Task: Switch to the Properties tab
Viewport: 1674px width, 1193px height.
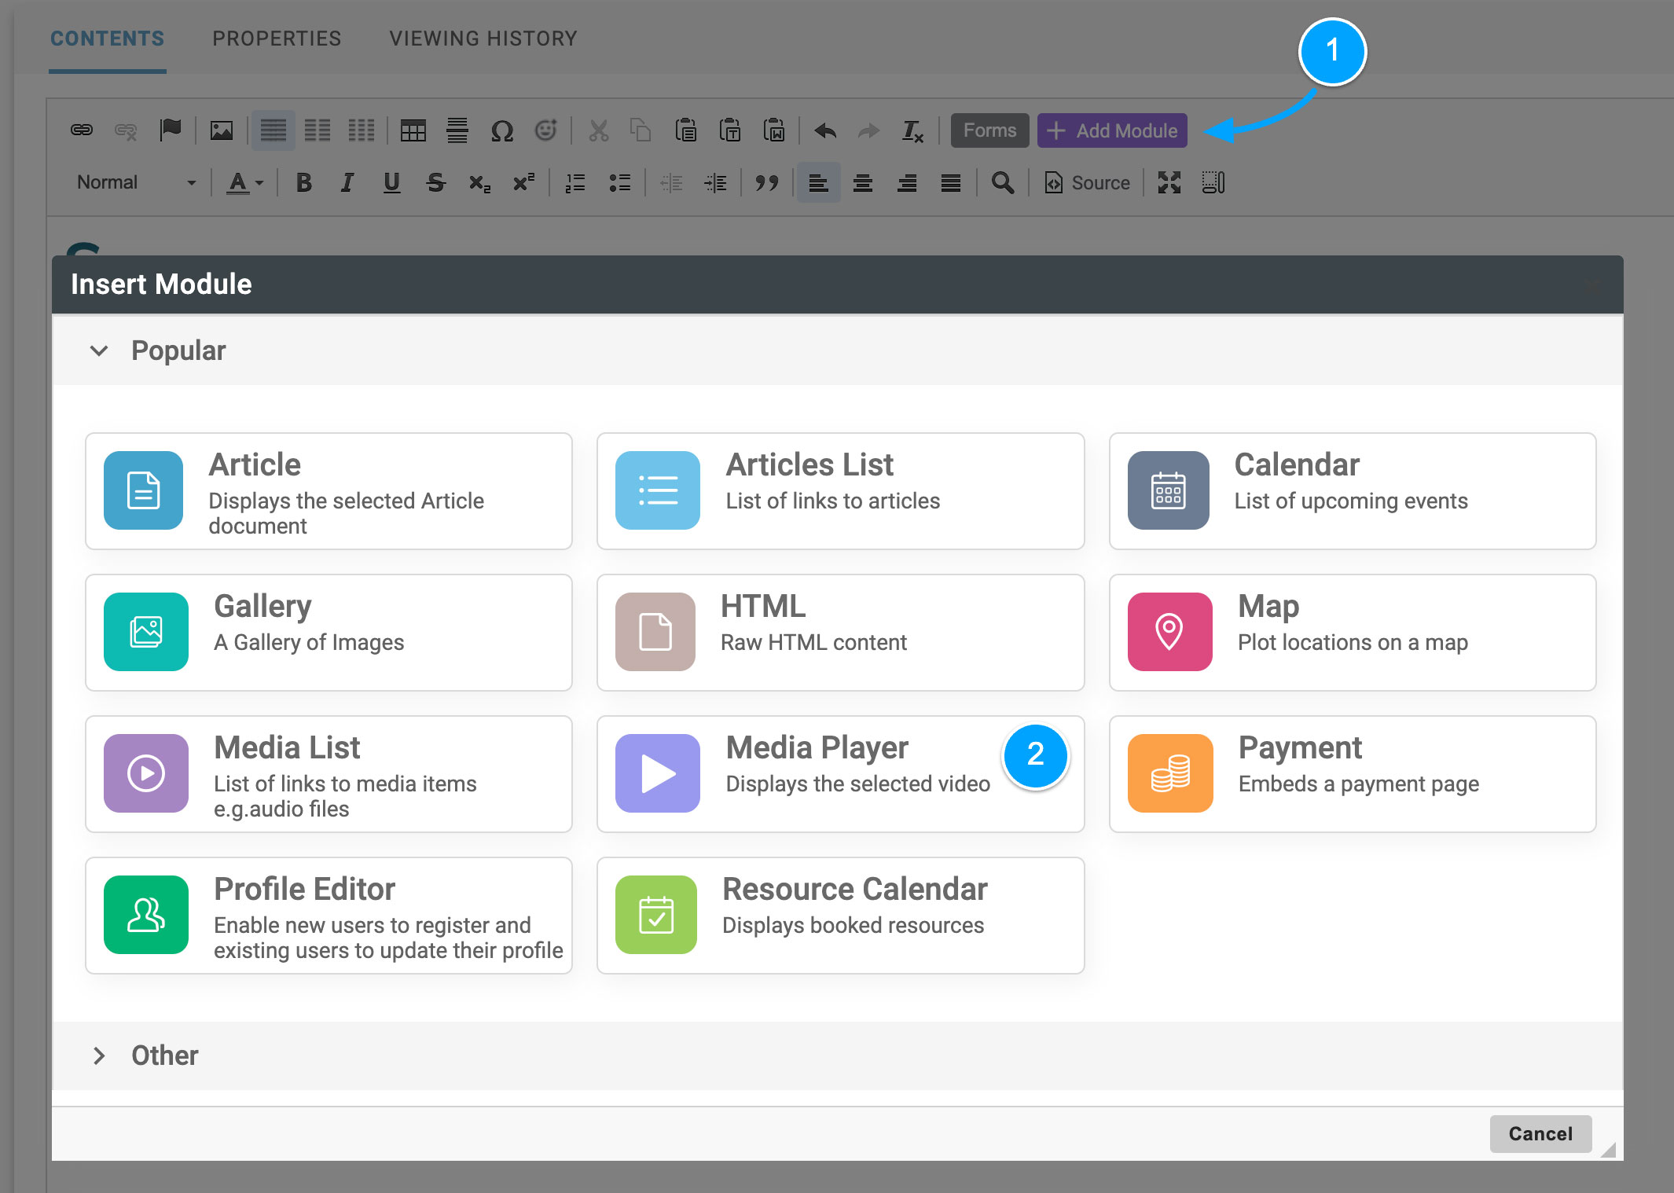Action: click(277, 39)
